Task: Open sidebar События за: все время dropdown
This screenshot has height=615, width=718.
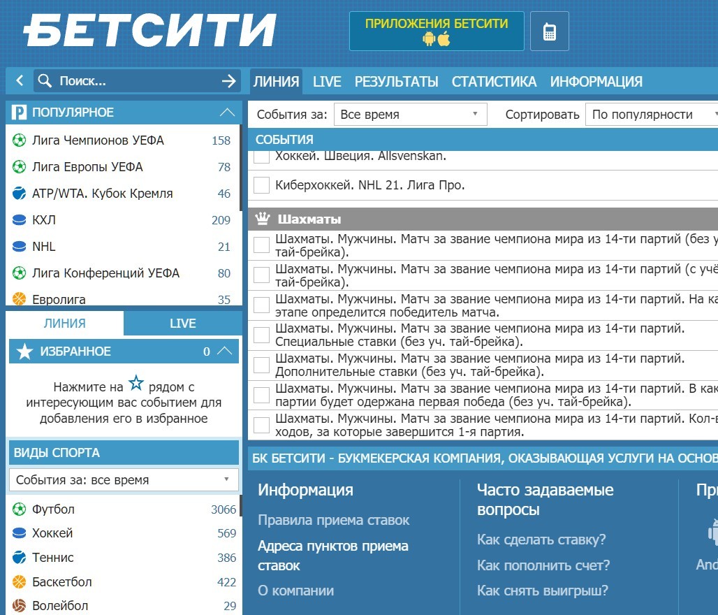Action: (124, 480)
